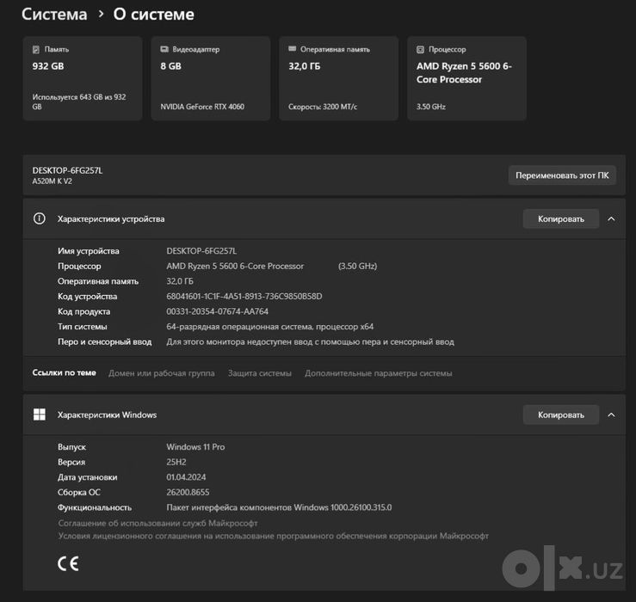Image resolution: width=636 pixels, height=602 pixels.
Task: Click the storage icon on Память card
Action: [36, 50]
